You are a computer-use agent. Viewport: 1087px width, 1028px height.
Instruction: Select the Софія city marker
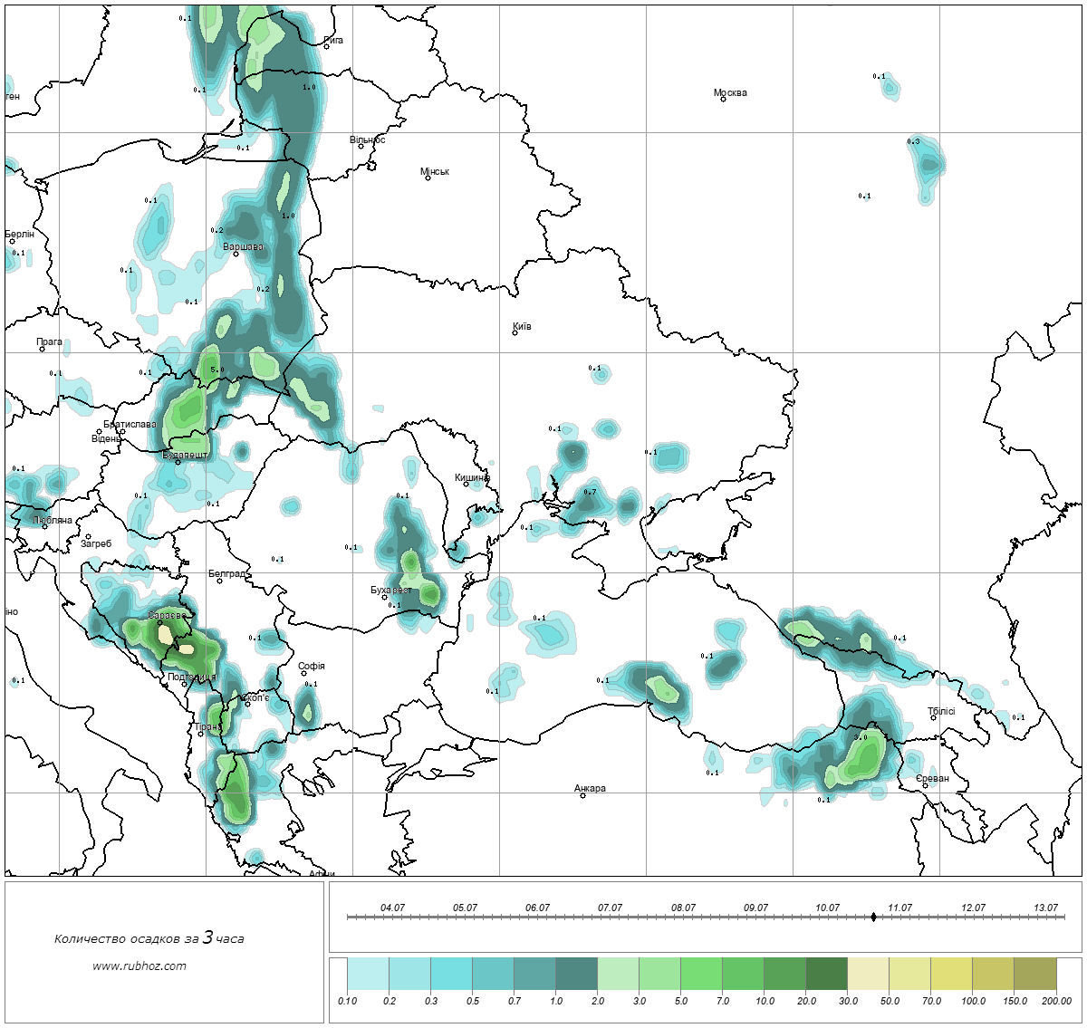tap(304, 673)
